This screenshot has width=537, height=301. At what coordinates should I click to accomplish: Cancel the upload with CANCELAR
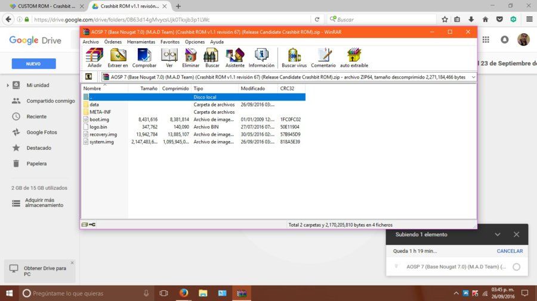[x=510, y=251]
